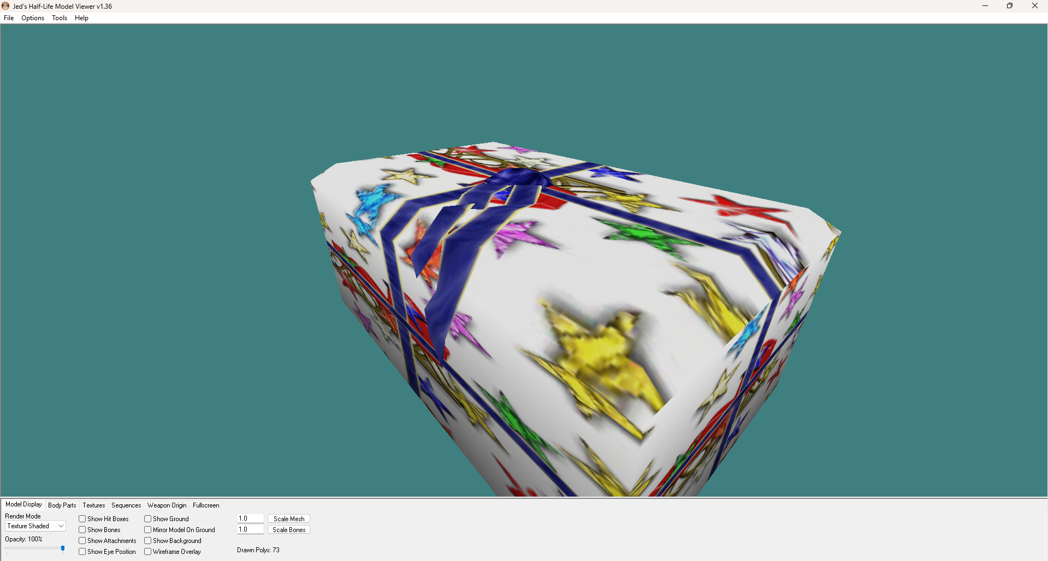
Task: Toggle Mirror Model On Ground
Action: [x=148, y=530]
